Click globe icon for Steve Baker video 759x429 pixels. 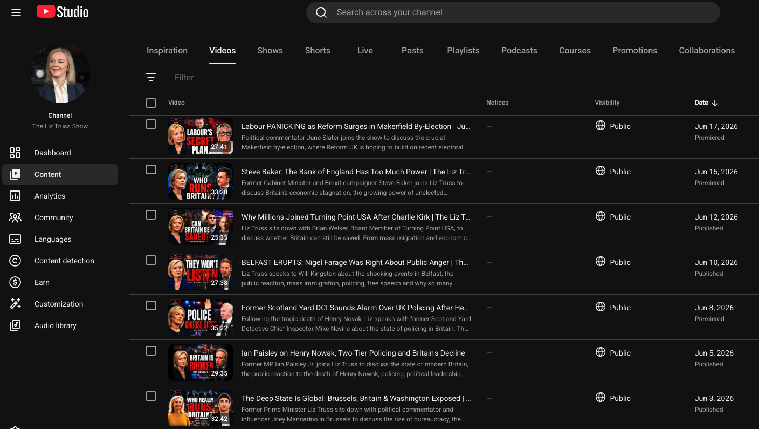[x=601, y=171]
